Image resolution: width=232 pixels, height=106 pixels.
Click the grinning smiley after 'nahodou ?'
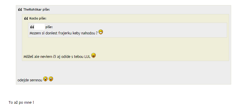coord(101,32)
